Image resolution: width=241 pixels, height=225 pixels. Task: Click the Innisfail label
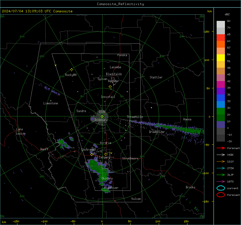tap(108, 97)
